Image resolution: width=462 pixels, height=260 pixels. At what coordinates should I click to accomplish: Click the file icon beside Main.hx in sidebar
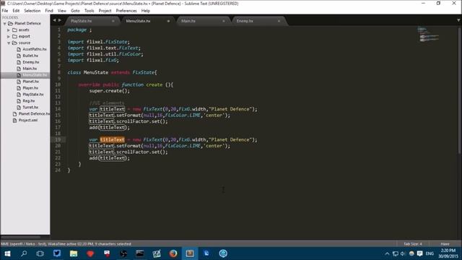19,69
